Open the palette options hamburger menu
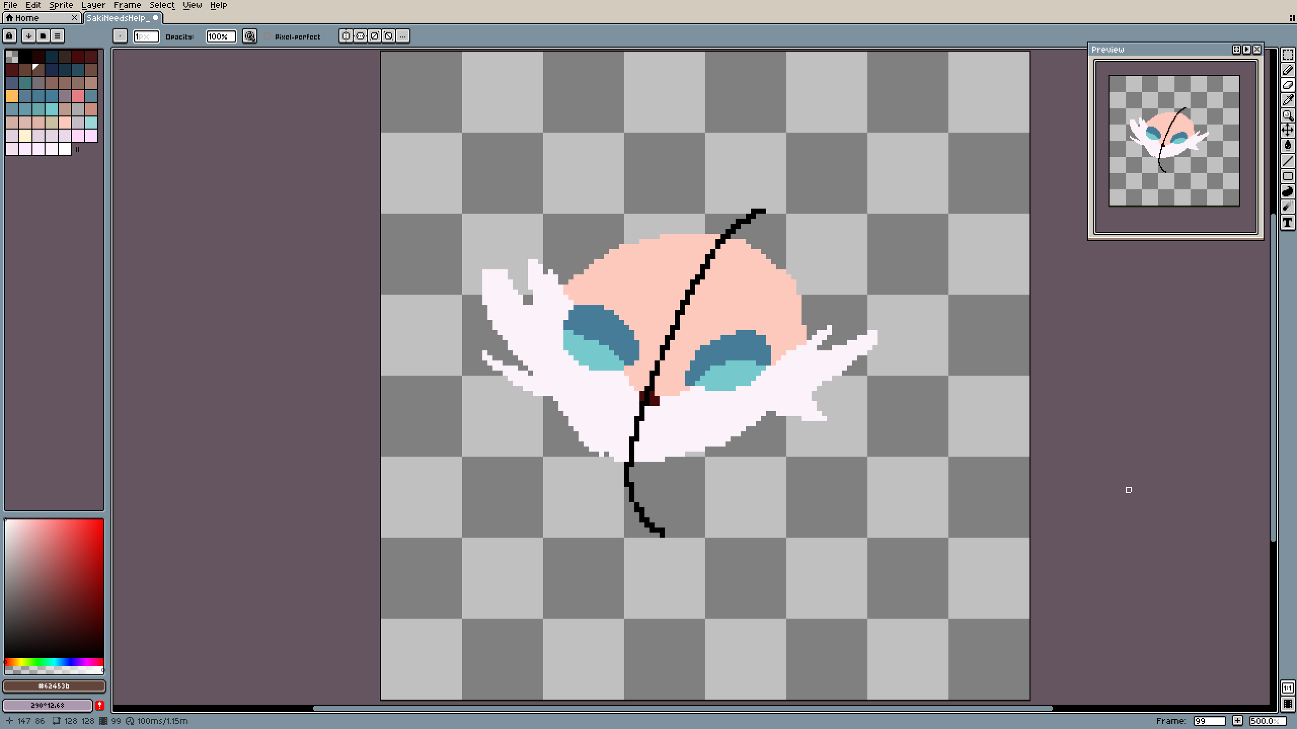The image size is (1297, 729). [57, 36]
